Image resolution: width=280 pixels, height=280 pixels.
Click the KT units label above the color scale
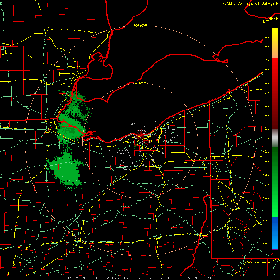[x=266, y=21]
